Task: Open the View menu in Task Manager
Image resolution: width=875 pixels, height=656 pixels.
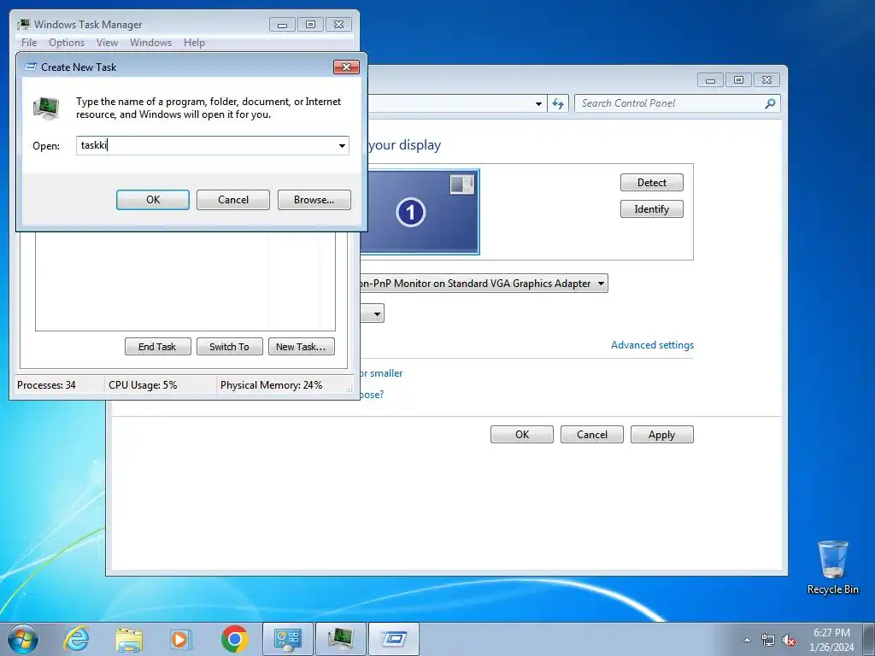Action: 107,43
